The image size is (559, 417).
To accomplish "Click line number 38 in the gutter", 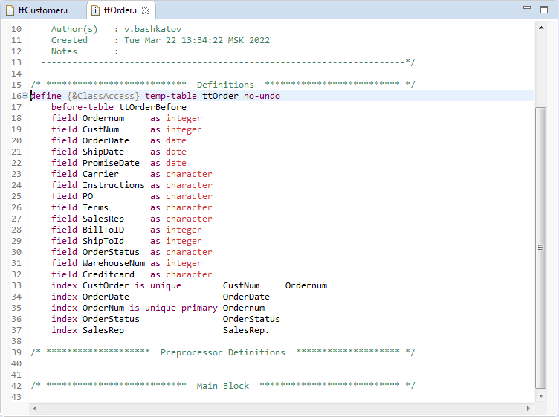I will click(x=16, y=341).
